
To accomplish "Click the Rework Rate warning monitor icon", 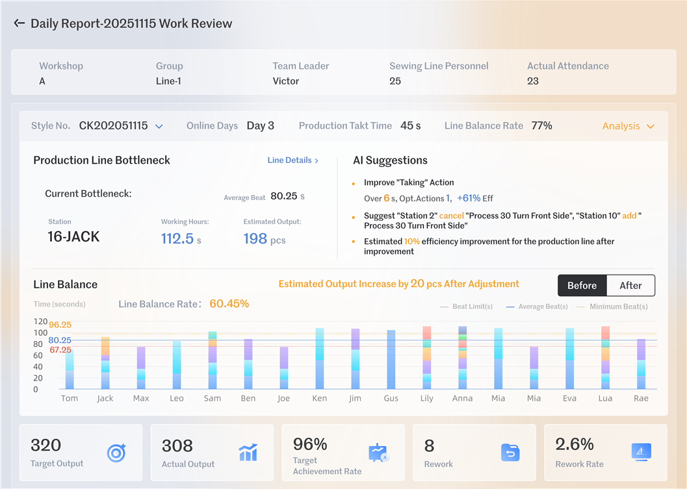I will [x=641, y=451].
